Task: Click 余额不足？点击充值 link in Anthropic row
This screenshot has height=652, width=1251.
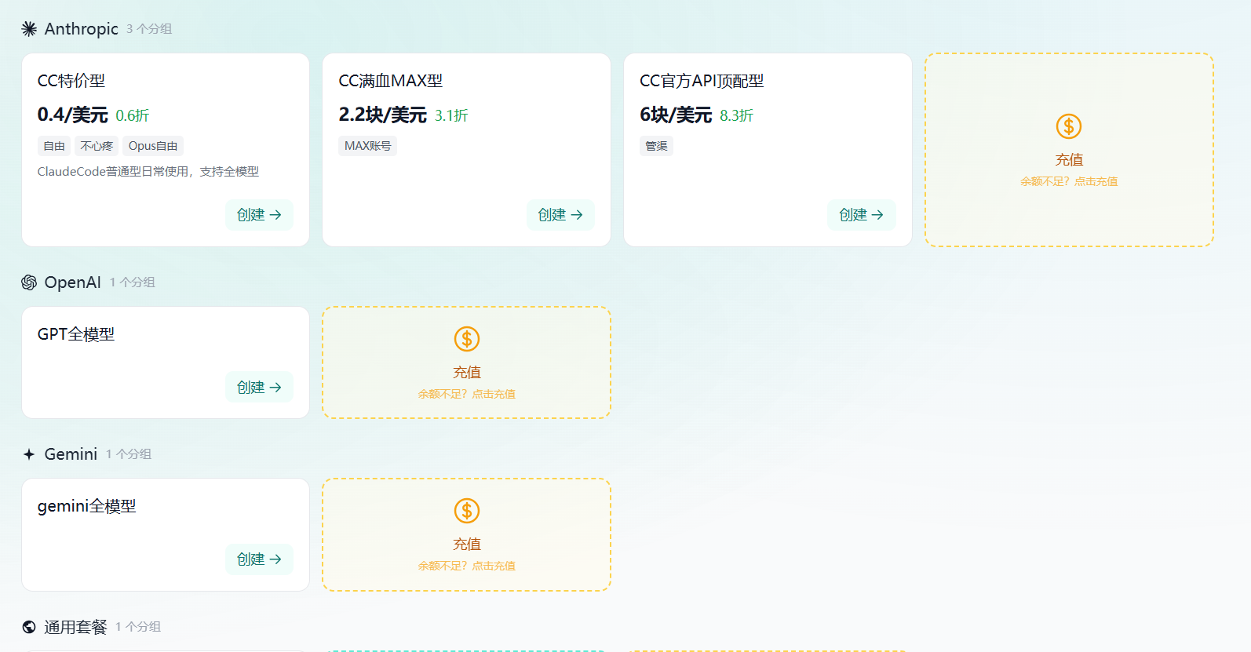Action: [1068, 181]
